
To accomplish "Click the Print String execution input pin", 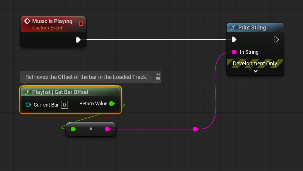I will [234, 40].
